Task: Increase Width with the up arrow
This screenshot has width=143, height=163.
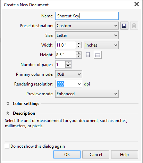Action: [79, 43]
